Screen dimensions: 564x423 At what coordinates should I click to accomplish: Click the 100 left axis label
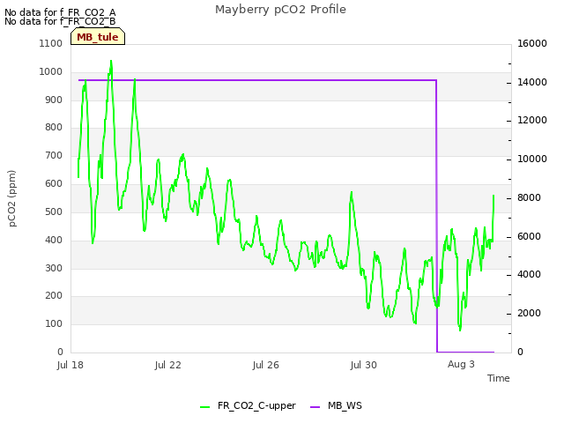[x=54, y=323]
